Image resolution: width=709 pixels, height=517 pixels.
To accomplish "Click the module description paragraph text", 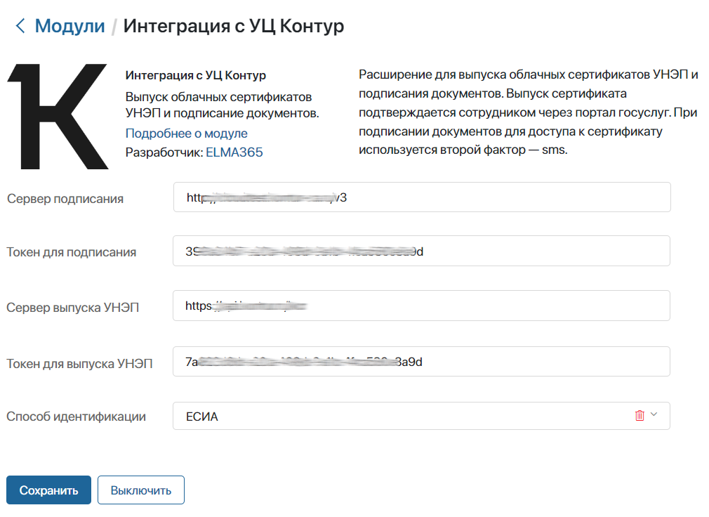I will (x=528, y=112).
